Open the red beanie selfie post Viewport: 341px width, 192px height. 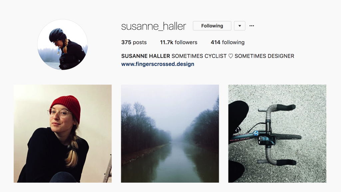(63, 133)
